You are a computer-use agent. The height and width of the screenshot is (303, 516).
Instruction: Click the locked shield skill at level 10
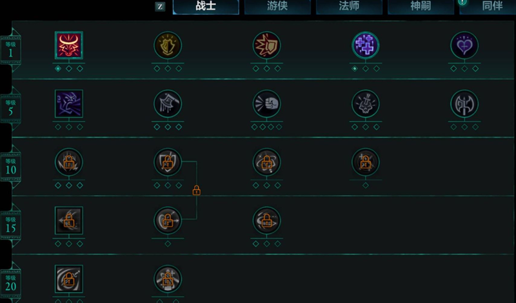[x=168, y=162]
